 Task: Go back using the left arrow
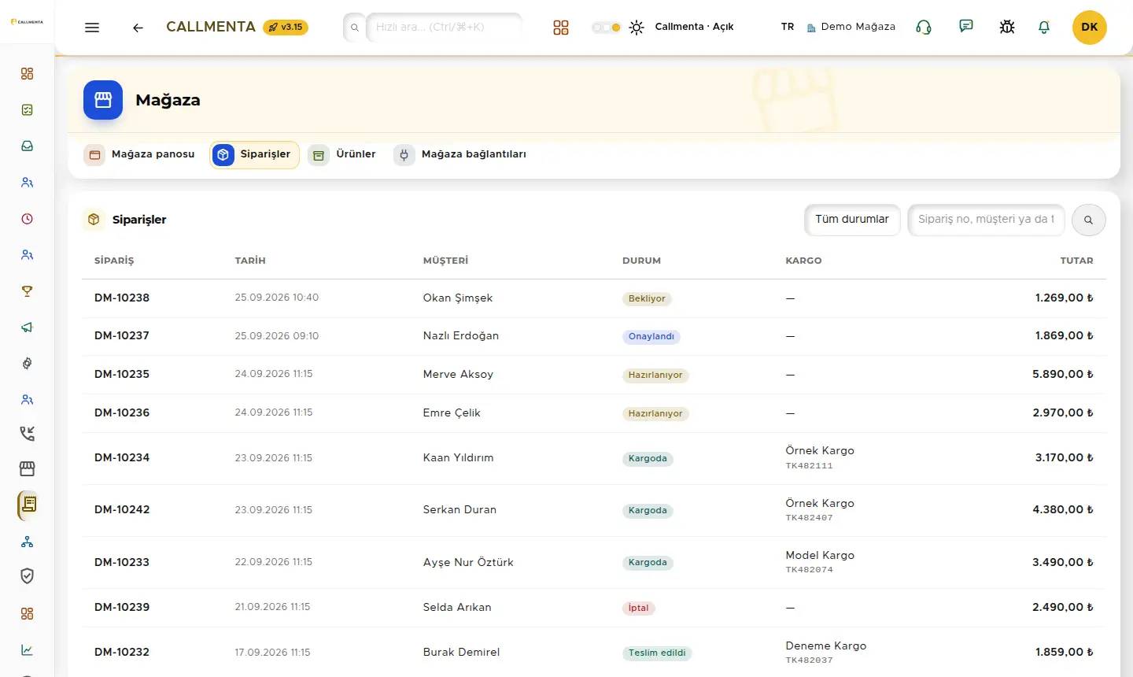tap(138, 28)
